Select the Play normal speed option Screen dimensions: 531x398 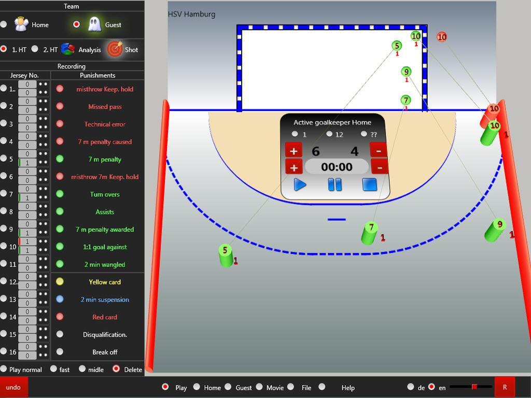[4, 369]
